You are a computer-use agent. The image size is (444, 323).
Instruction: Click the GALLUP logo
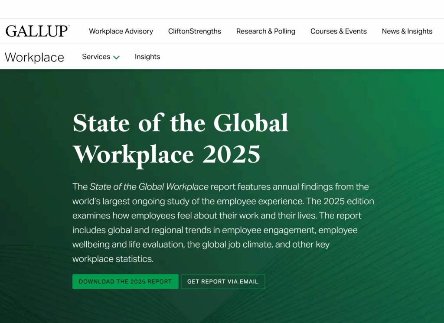coord(37,30)
